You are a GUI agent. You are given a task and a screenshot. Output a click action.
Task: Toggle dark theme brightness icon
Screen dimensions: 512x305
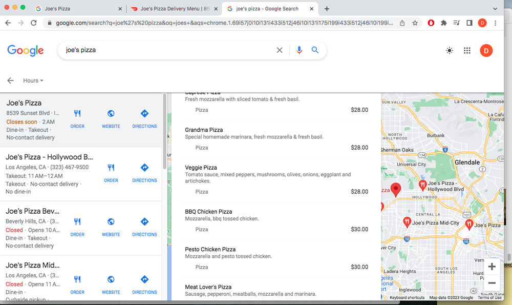point(450,50)
